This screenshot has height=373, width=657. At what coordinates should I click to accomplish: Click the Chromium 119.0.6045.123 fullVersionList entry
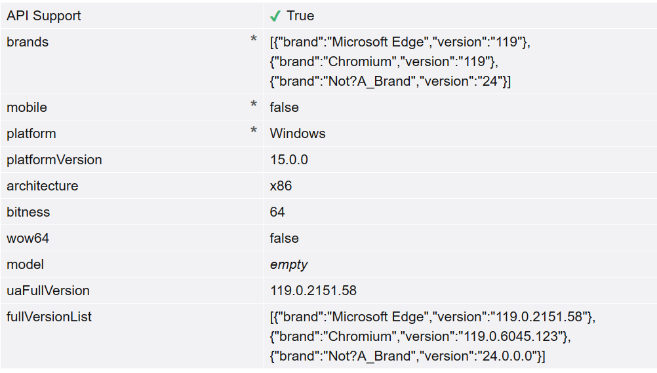(420, 336)
